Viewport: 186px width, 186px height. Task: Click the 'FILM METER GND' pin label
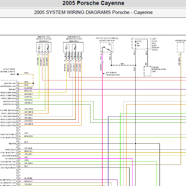click(8, 162)
